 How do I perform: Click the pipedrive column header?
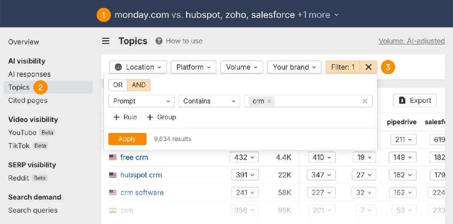tap(402, 122)
